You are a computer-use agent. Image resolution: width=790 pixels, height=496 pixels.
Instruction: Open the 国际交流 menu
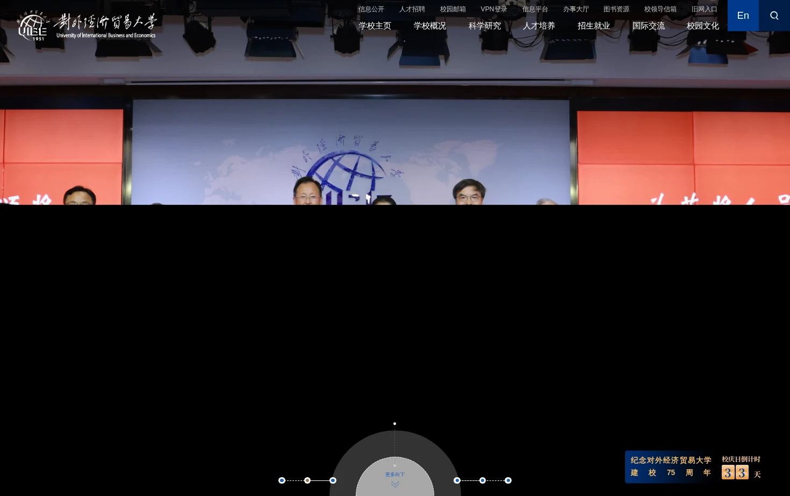[x=649, y=26]
